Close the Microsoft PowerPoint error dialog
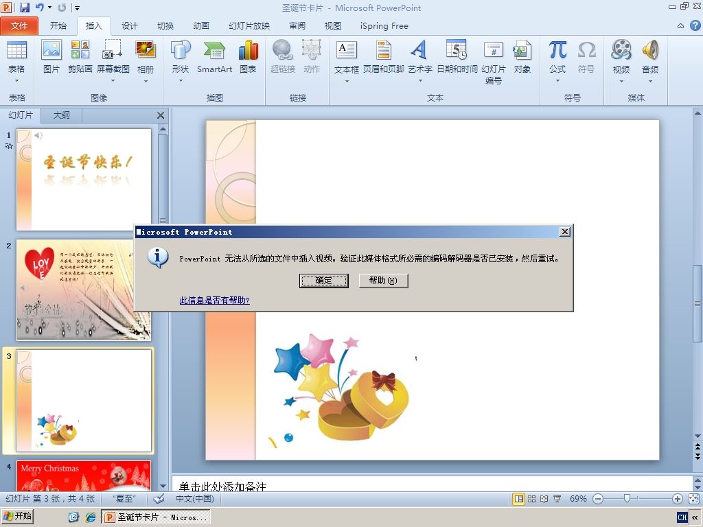 565,232
